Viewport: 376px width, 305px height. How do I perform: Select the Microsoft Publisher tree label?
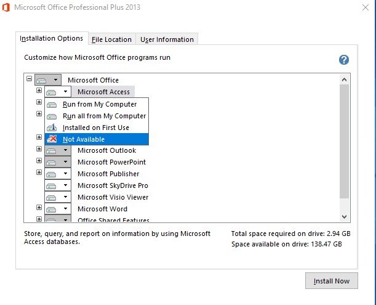108,174
